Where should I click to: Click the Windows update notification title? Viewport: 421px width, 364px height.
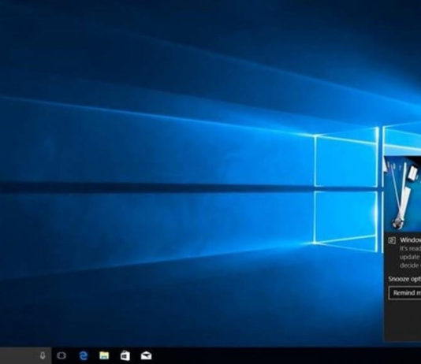(410, 240)
